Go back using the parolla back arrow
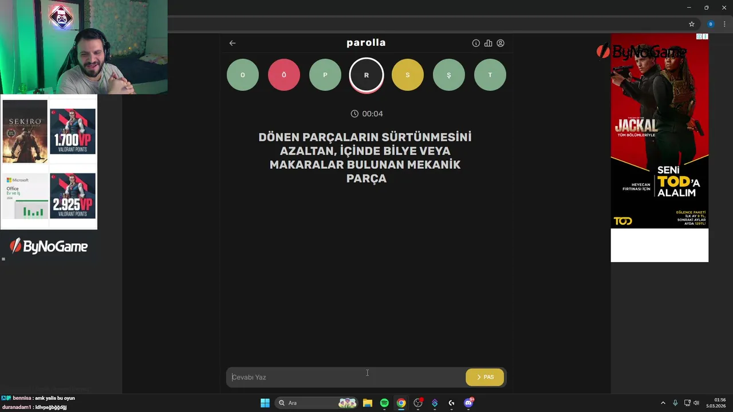The image size is (733, 412). [x=232, y=43]
